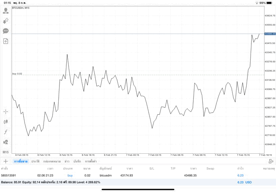This screenshot has width=276, height=192.
Task: Tap the plus icon beside bottom tabs
Action: point(6,161)
